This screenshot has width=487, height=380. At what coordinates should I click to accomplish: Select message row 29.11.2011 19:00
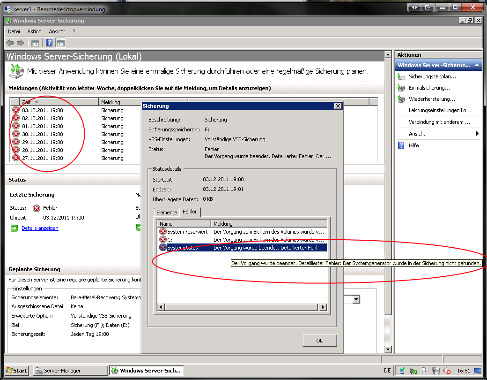pos(76,142)
